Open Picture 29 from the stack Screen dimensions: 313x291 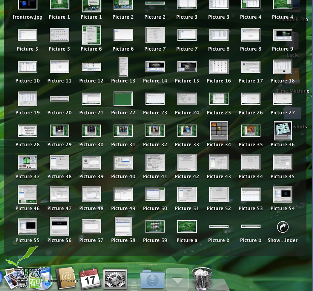click(59, 131)
